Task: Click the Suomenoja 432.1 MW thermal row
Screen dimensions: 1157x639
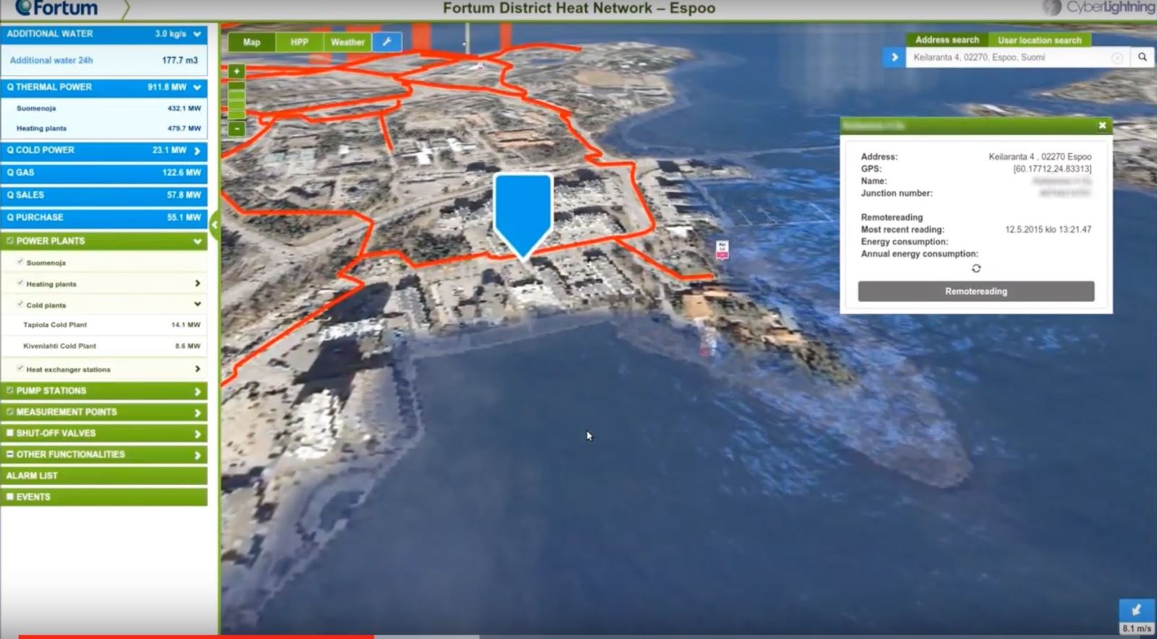Action: (x=104, y=108)
